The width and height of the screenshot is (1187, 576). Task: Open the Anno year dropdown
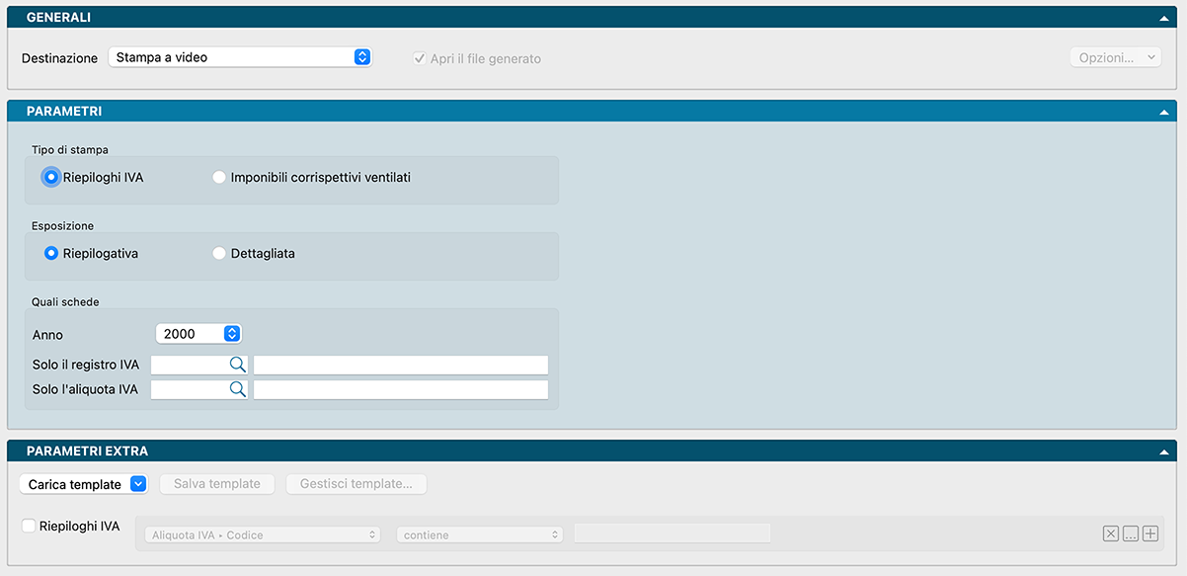pyautogui.click(x=198, y=334)
